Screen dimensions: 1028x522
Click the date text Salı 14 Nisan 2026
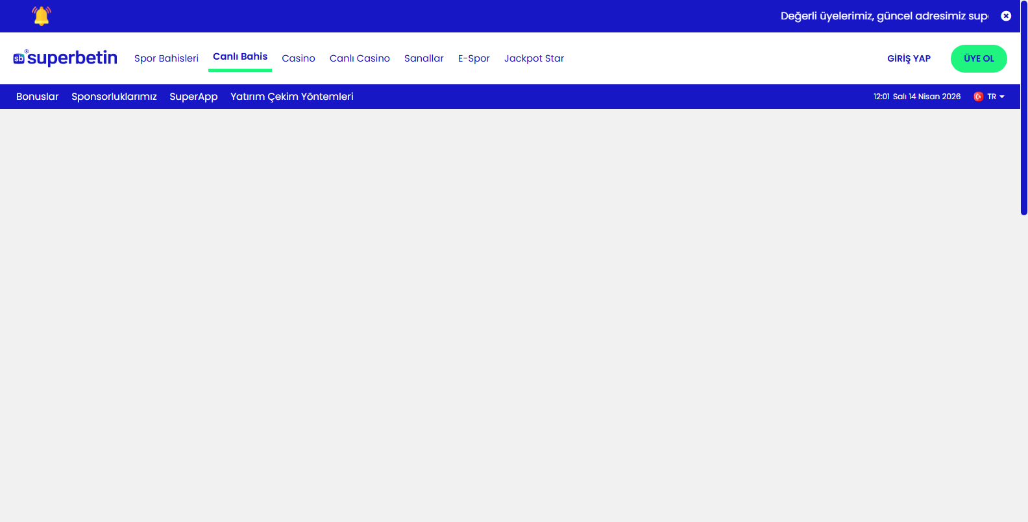point(927,97)
